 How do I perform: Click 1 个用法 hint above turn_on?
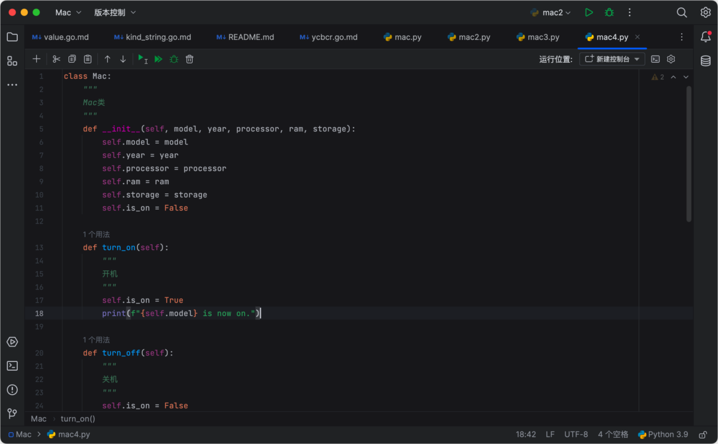pos(96,235)
